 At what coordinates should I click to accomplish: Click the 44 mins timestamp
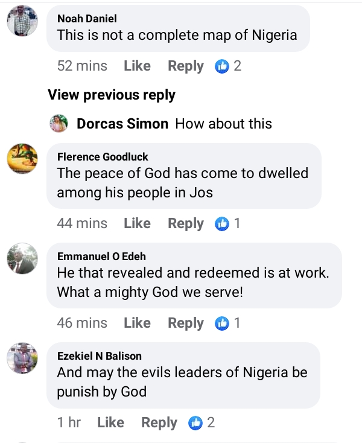tap(82, 224)
